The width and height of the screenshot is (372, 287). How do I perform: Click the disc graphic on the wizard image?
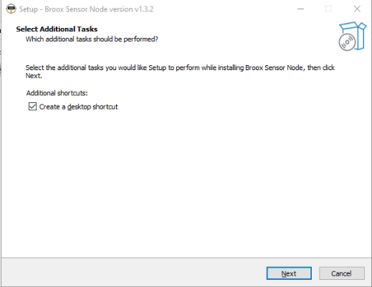coord(347,42)
